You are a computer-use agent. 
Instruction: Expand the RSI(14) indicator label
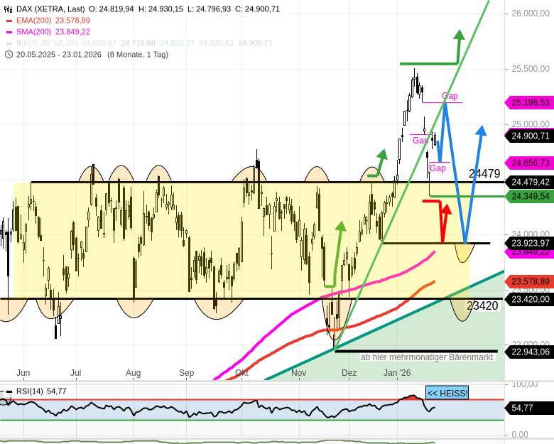click(x=30, y=391)
